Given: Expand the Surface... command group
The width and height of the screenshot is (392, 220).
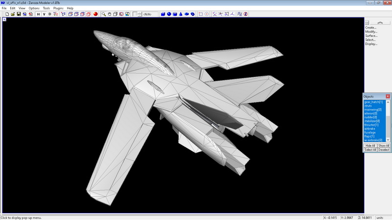Looking at the screenshot, I should point(371,36).
